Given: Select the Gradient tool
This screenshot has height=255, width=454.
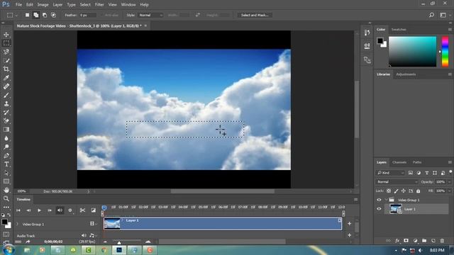Looking at the screenshot, I should click(6, 130).
